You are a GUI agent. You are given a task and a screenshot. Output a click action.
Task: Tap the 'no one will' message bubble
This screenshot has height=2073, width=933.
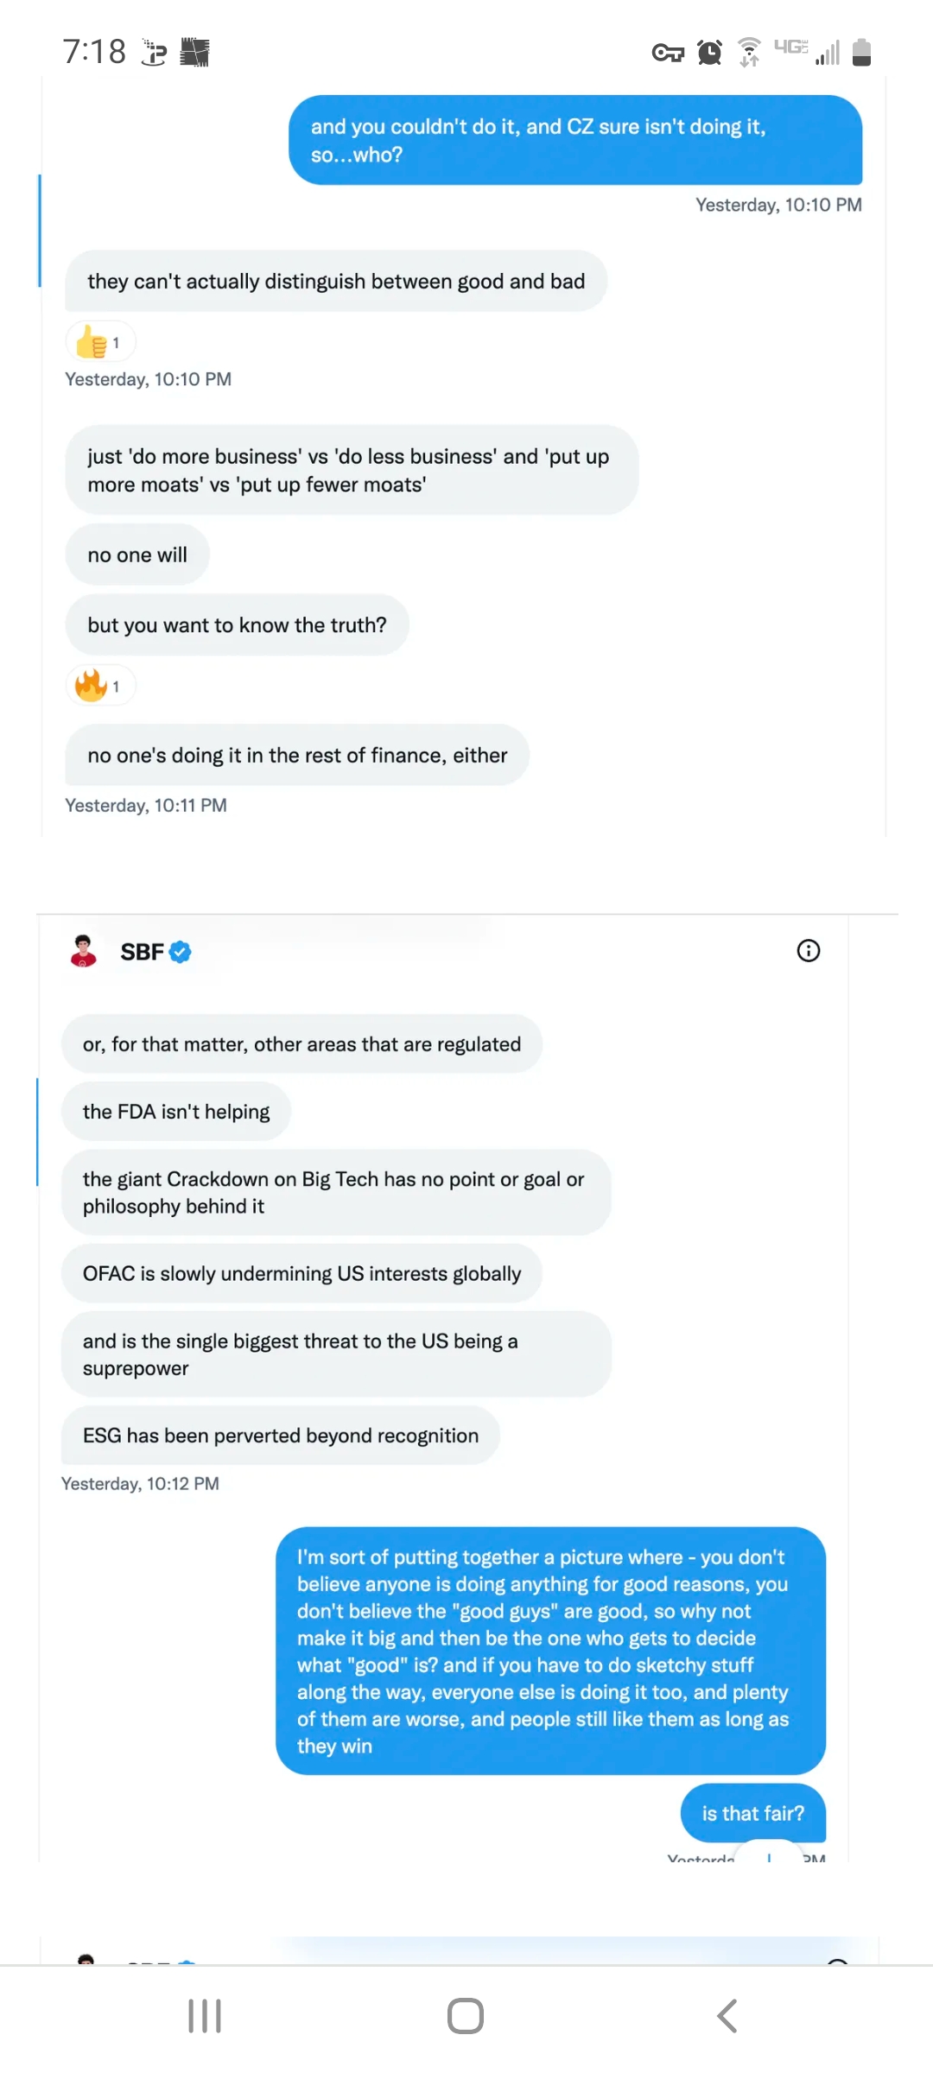tap(137, 555)
